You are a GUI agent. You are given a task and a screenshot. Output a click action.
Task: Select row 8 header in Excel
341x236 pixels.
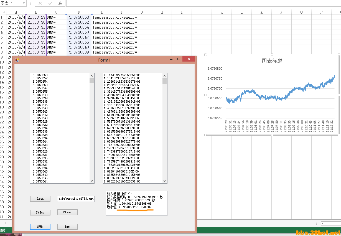point(3,52)
